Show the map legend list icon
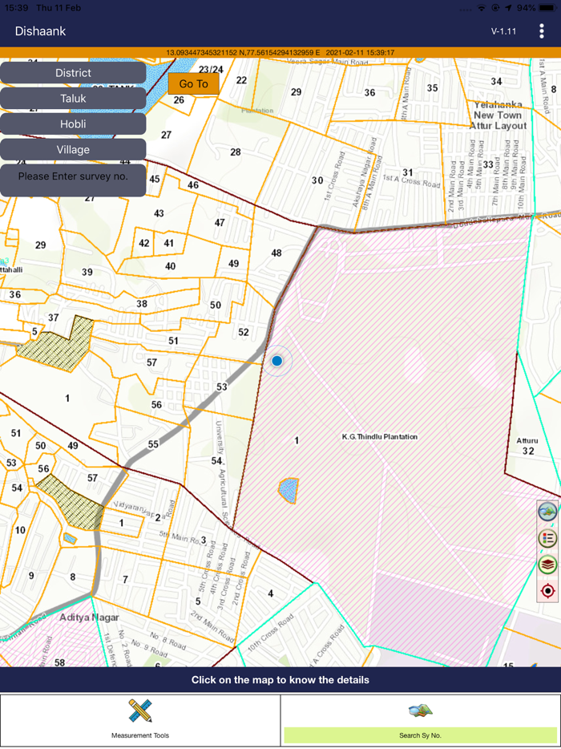 point(547,538)
